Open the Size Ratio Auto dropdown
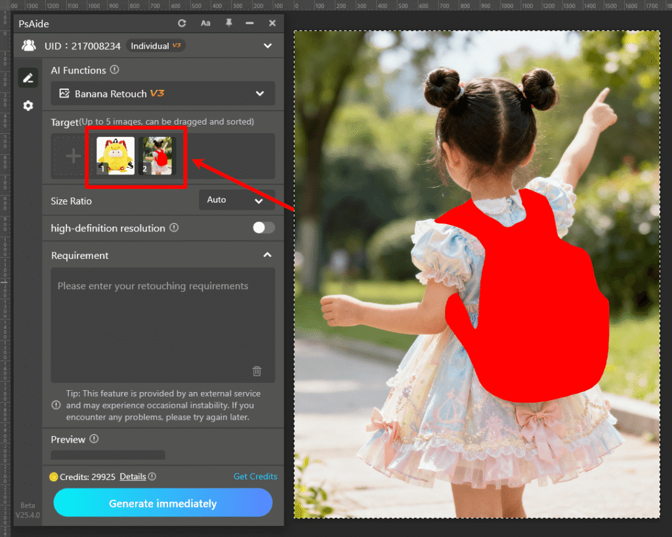 tap(237, 199)
